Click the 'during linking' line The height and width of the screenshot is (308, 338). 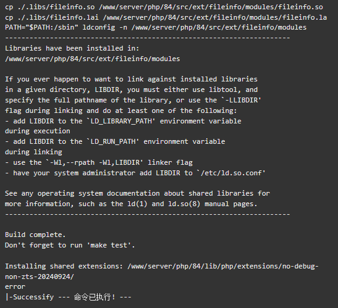click(33, 152)
